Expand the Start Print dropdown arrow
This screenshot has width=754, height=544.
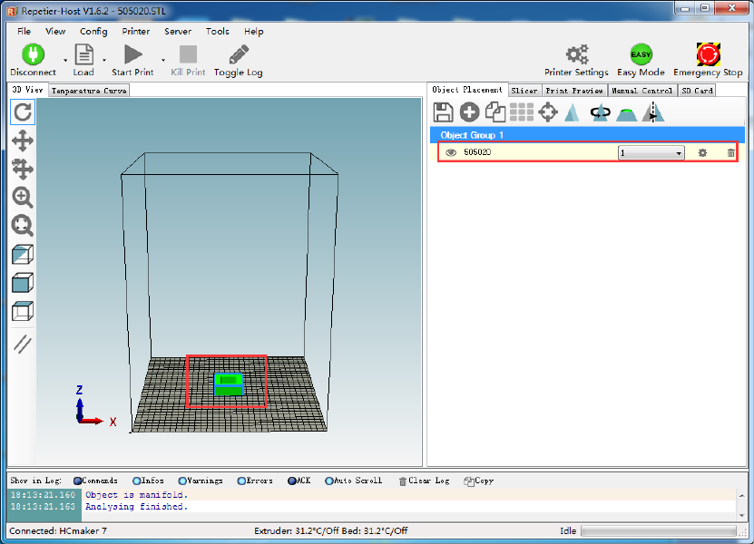163,61
